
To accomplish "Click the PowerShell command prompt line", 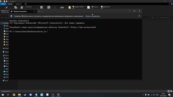I will point(29,32).
